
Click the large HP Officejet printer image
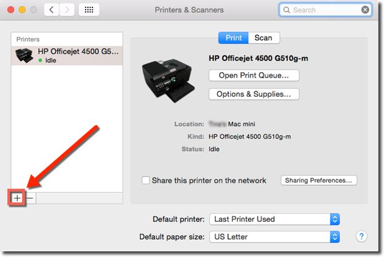click(x=169, y=80)
